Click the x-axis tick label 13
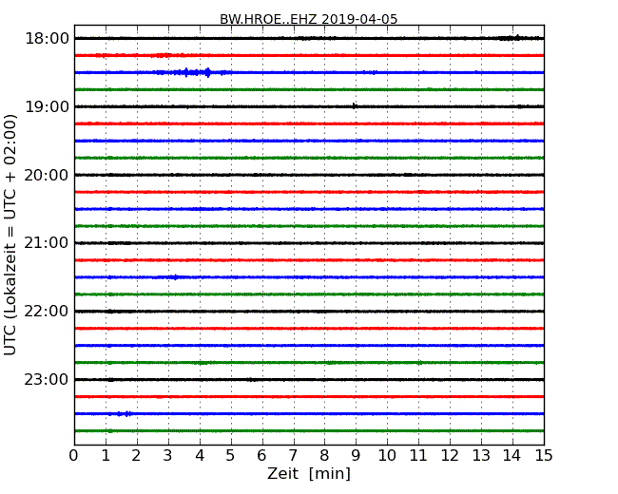 (481, 456)
